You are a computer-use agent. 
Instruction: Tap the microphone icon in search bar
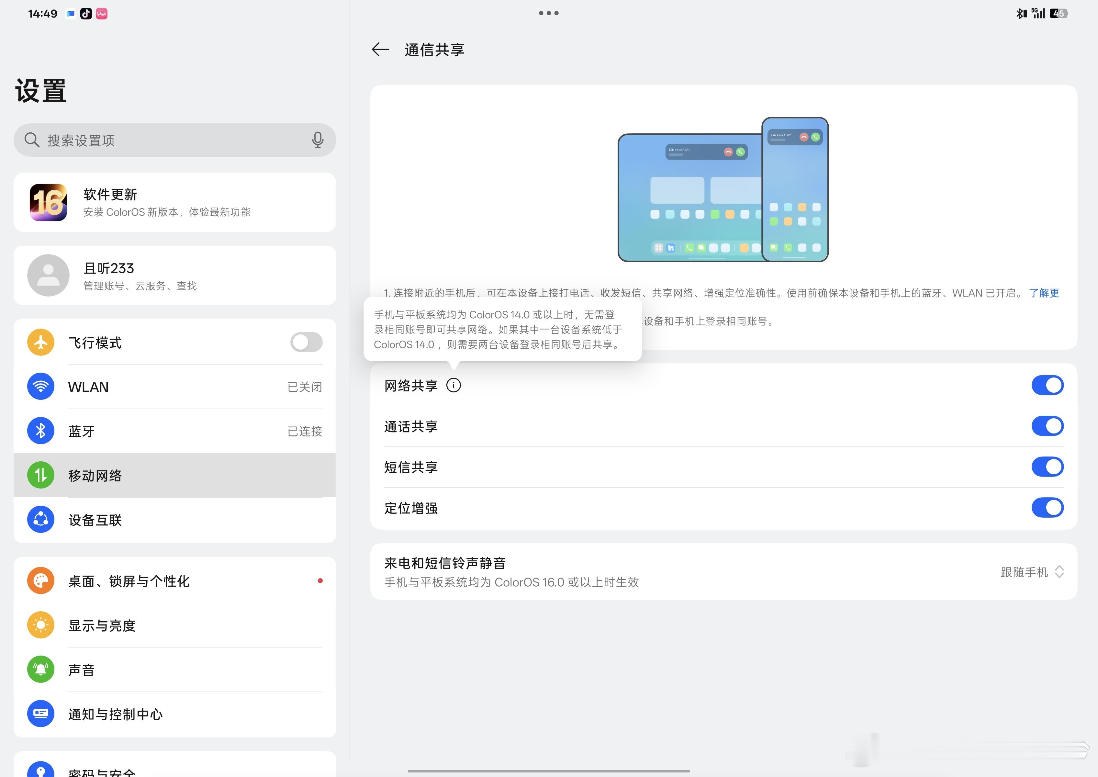pos(317,140)
